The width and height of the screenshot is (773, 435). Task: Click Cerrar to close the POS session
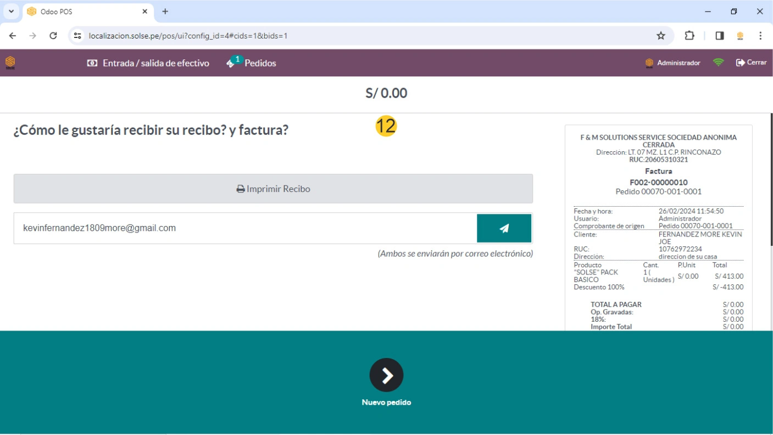point(751,63)
